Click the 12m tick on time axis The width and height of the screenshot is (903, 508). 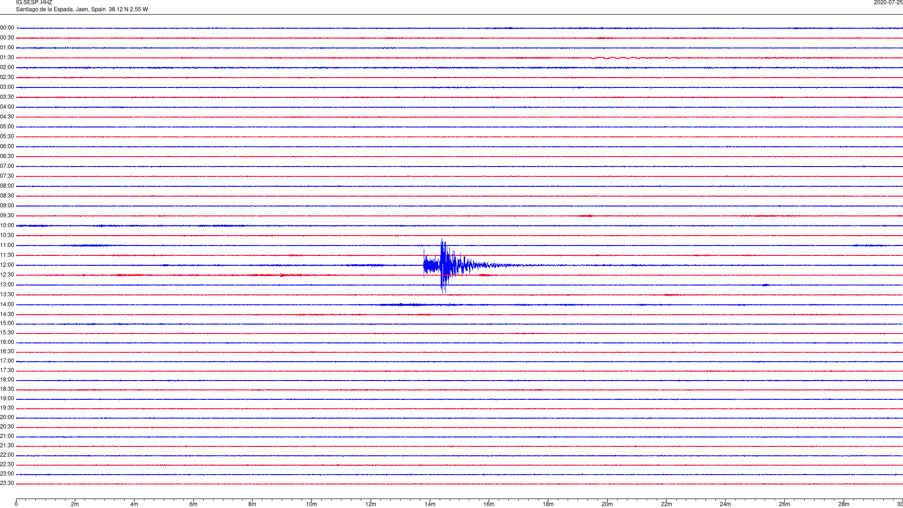tap(371, 504)
